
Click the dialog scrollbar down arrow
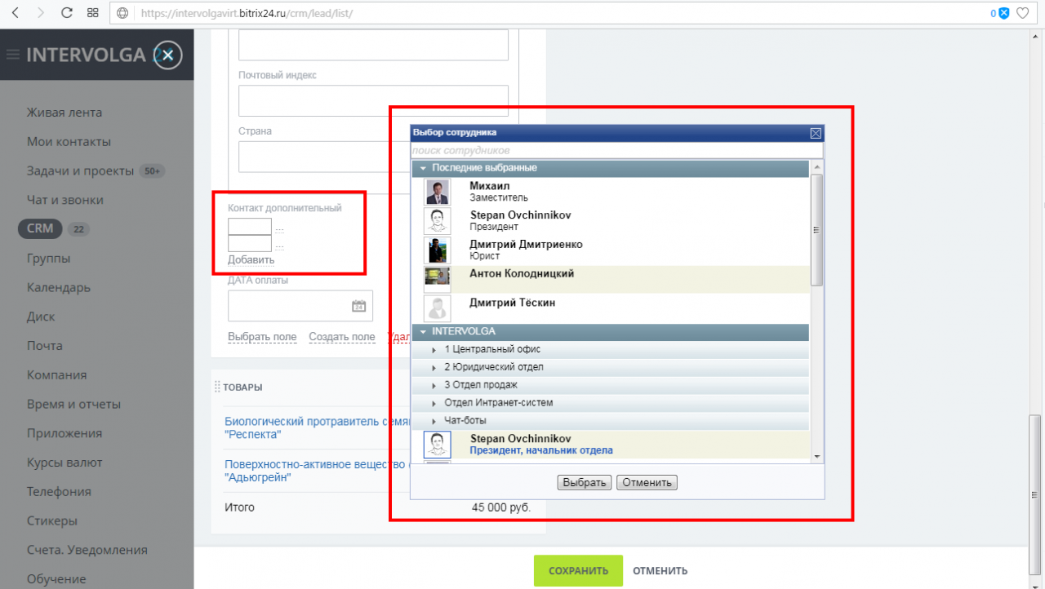point(816,456)
